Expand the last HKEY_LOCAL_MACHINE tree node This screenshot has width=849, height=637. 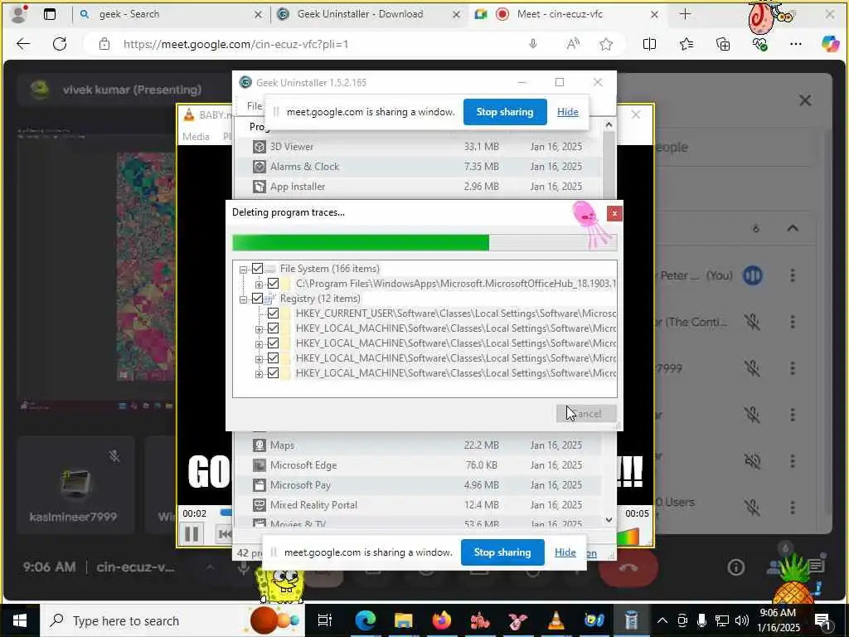259,374
